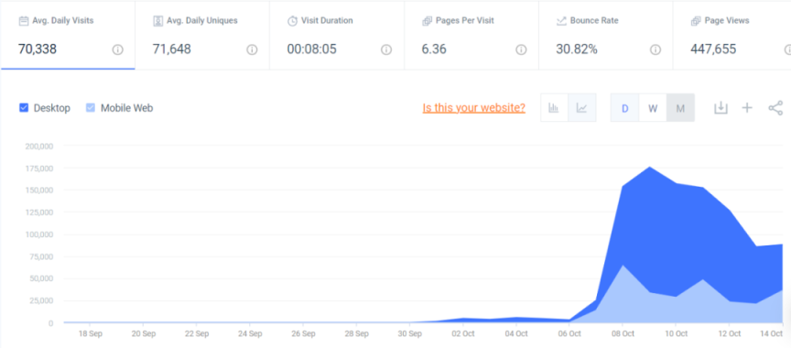Click the 09 Oct peak on chart
The width and height of the screenshot is (791, 348).
(649, 167)
